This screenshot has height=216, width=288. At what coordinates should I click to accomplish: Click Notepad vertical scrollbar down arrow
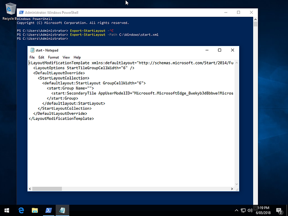tap(236, 184)
